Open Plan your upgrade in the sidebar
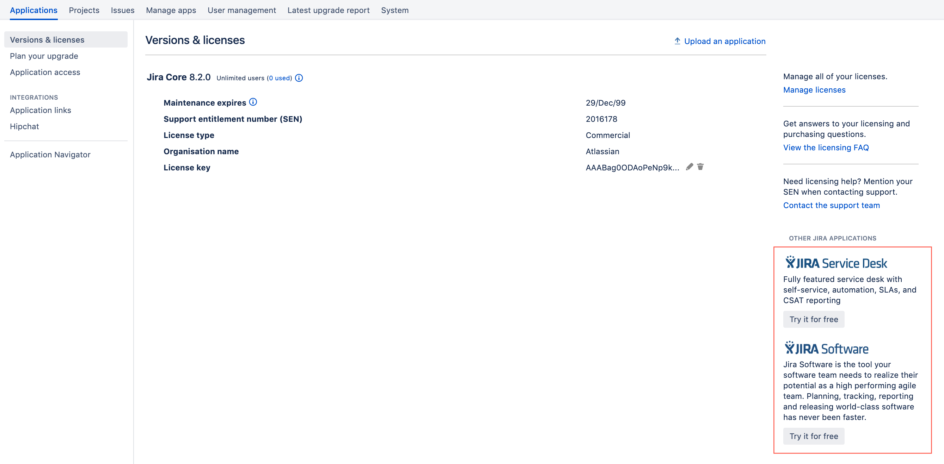 44,56
